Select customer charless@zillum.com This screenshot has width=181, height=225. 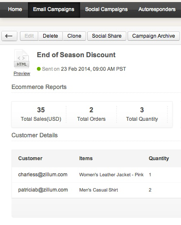(x=43, y=175)
